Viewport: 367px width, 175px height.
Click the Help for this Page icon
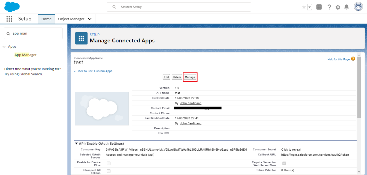[x=353, y=59]
